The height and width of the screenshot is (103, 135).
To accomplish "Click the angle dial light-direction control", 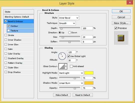I will 62,56.
